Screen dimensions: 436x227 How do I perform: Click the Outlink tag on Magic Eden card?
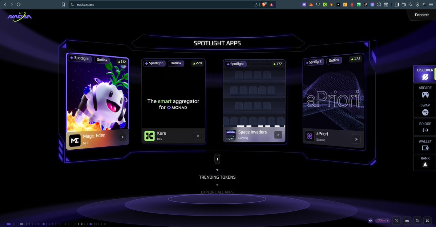(102, 60)
